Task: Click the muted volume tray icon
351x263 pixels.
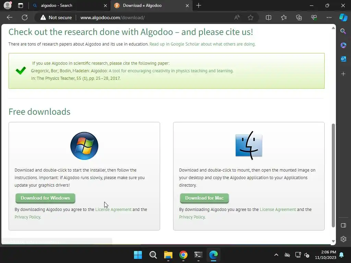Action: point(307,255)
